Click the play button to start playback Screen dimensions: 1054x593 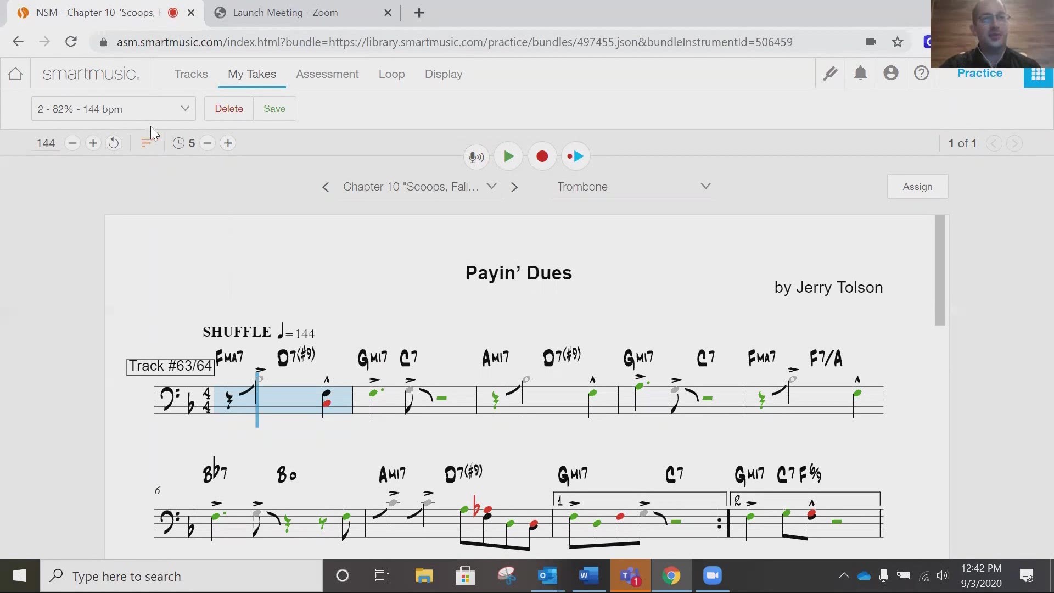tap(508, 156)
